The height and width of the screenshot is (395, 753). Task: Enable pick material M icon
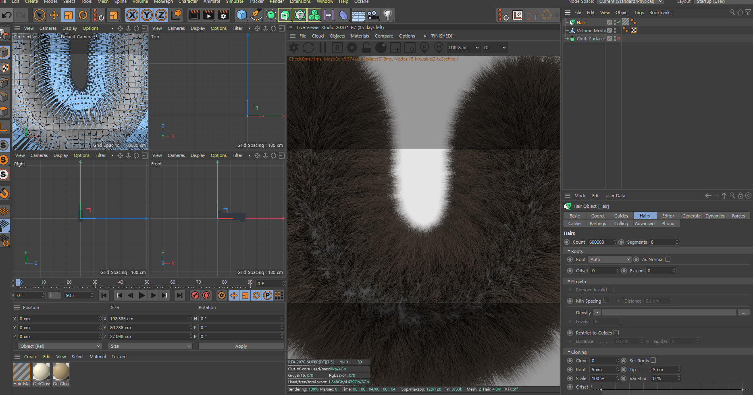[x=439, y=48]
